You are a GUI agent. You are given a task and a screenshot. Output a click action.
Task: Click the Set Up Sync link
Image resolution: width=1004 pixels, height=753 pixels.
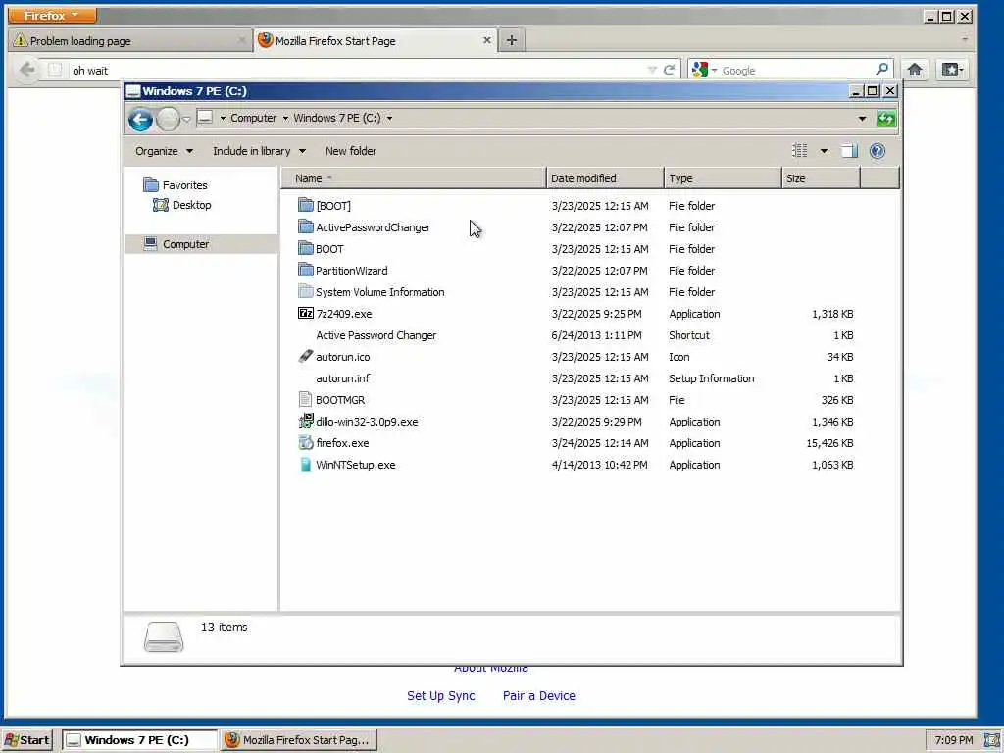pos(440,696)
